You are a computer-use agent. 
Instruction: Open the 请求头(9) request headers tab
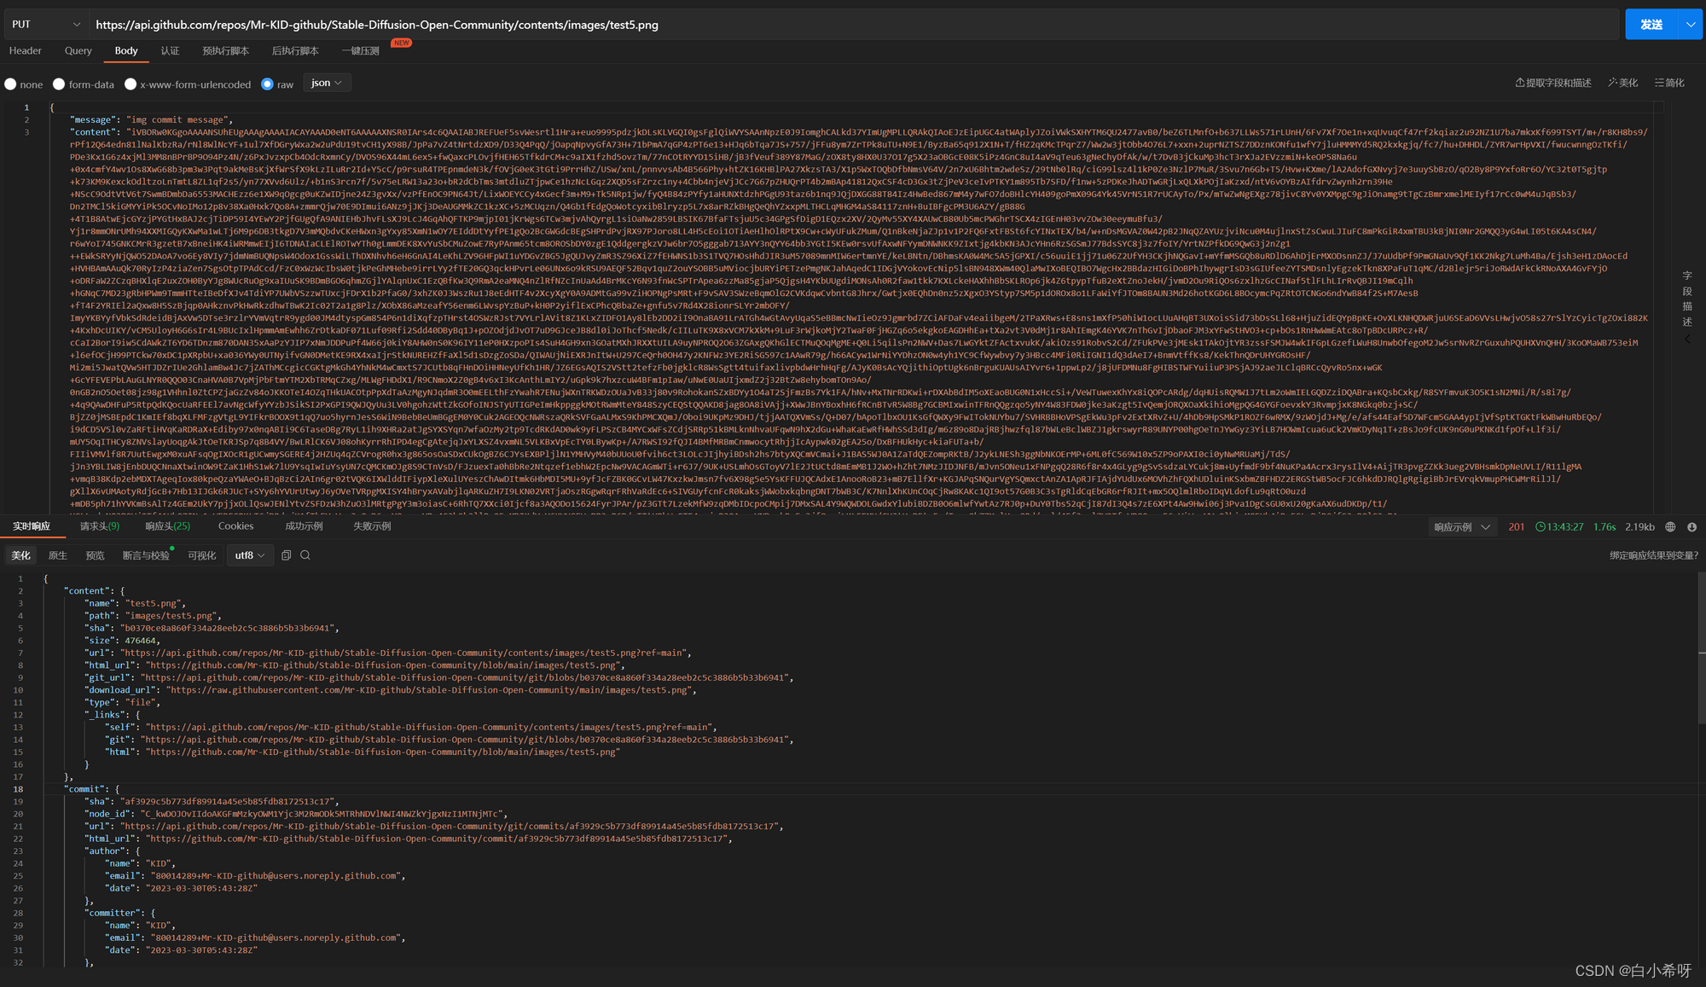tap(100, 526)
